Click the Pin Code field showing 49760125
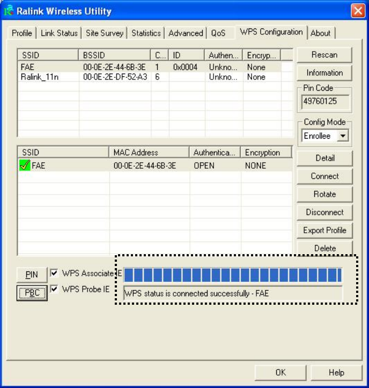Viewport: 369px width, 388px height. [325, 101]
